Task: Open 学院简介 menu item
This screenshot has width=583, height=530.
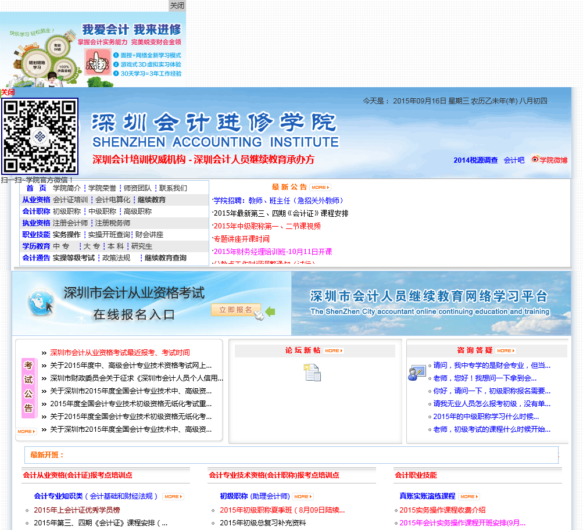Action: (x=67, y=188)
